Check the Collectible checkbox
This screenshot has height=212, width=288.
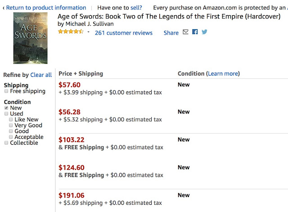pyautogui.click(x=6, y=143)
